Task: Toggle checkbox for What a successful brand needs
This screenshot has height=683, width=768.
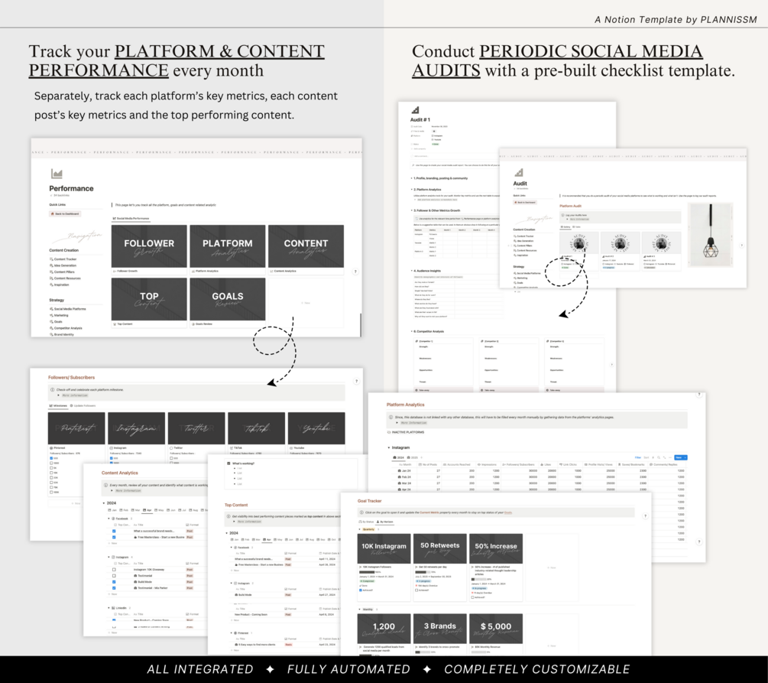Action: coord(114,531)
